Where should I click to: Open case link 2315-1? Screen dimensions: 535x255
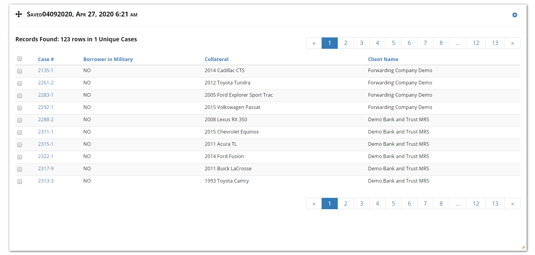(x=46, y=144)
